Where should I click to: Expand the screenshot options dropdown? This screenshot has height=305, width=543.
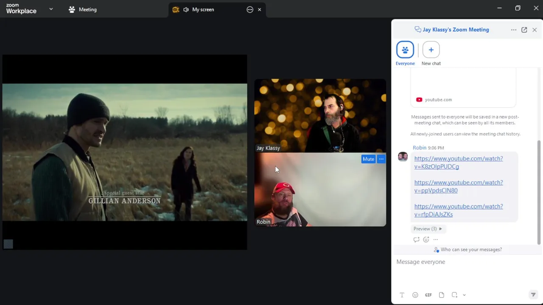click(x=464, y=295)
